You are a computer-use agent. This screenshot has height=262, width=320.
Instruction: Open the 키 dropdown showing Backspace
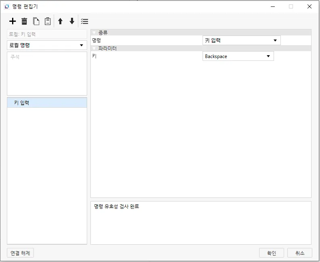238,56
